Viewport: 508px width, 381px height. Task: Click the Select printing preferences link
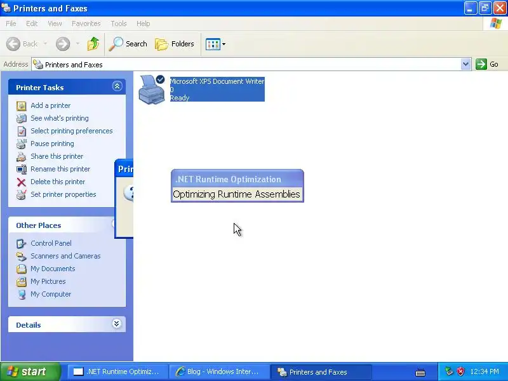72,131
